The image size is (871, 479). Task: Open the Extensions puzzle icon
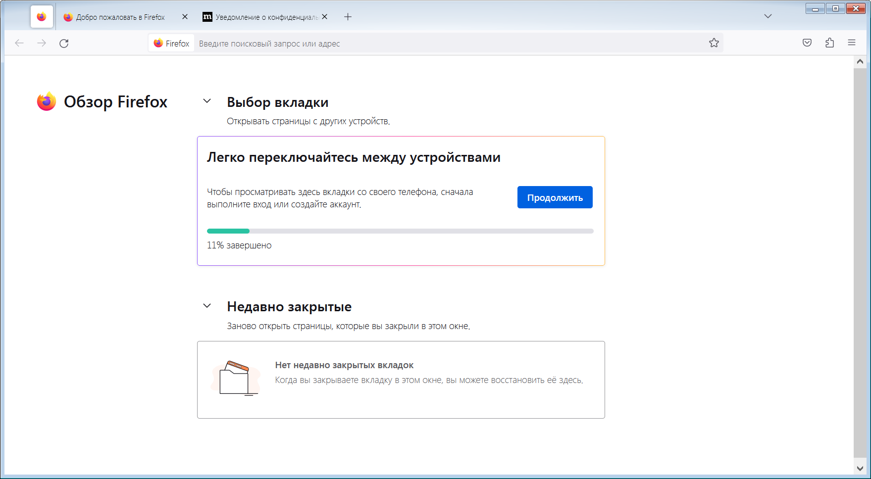tap(829, 43)
